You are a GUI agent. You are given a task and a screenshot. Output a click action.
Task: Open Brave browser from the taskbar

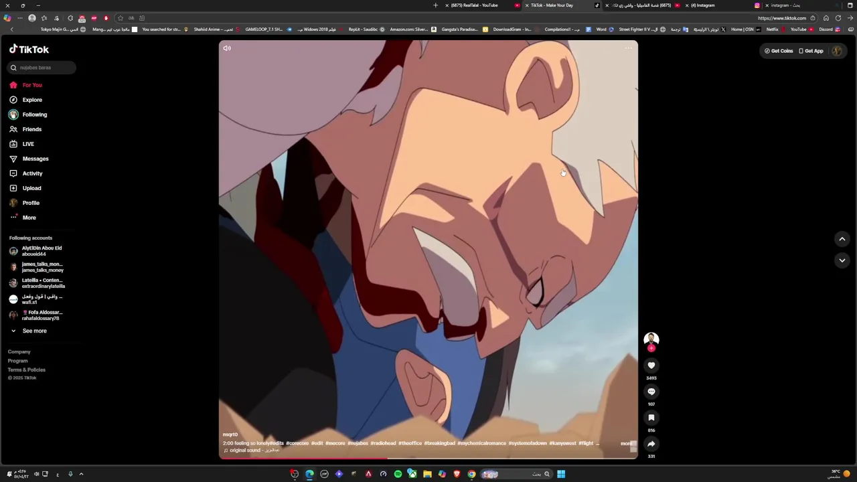pos(457,474)
